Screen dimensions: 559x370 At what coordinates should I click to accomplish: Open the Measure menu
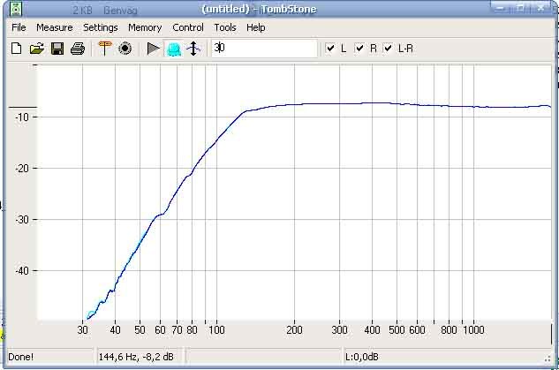[55, 27]
